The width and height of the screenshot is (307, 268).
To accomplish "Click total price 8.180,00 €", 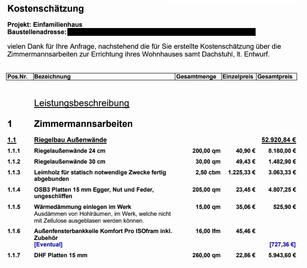I will [x=282, y=151].
